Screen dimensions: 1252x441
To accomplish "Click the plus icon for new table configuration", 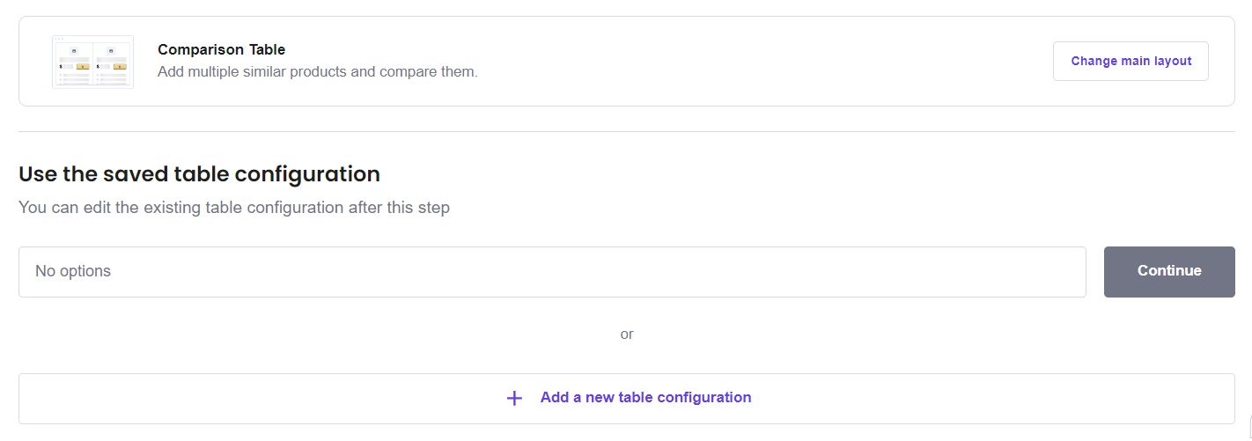I will pos(514,398).
